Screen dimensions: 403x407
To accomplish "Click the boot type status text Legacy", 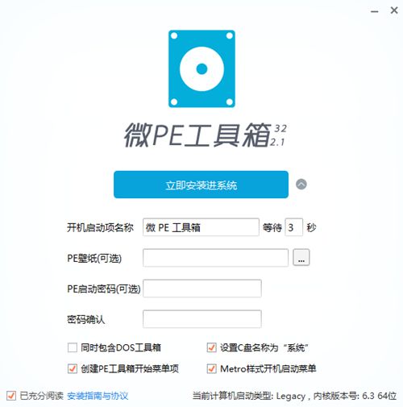I will (291, 396).
